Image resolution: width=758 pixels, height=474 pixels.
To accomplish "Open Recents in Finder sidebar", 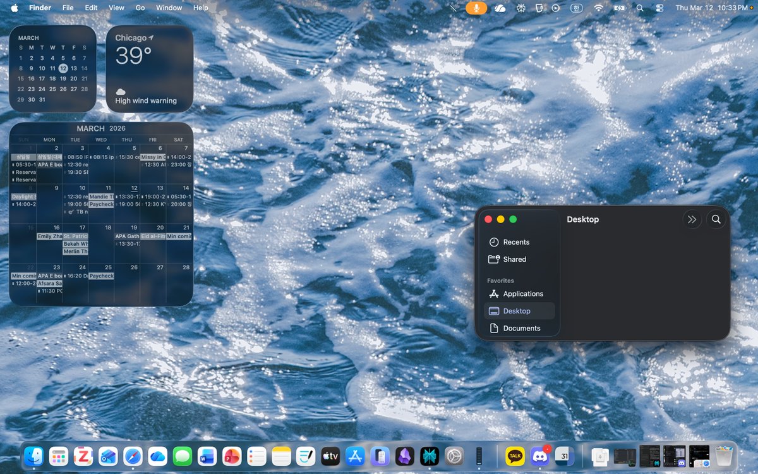I will [519, 242].
